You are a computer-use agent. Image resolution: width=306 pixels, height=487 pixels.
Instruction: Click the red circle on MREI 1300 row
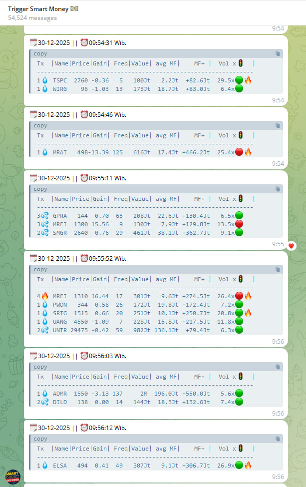239,224
